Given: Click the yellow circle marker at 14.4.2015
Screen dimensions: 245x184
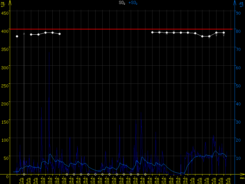Looking at the screenshot, I should tap(67, 174).
